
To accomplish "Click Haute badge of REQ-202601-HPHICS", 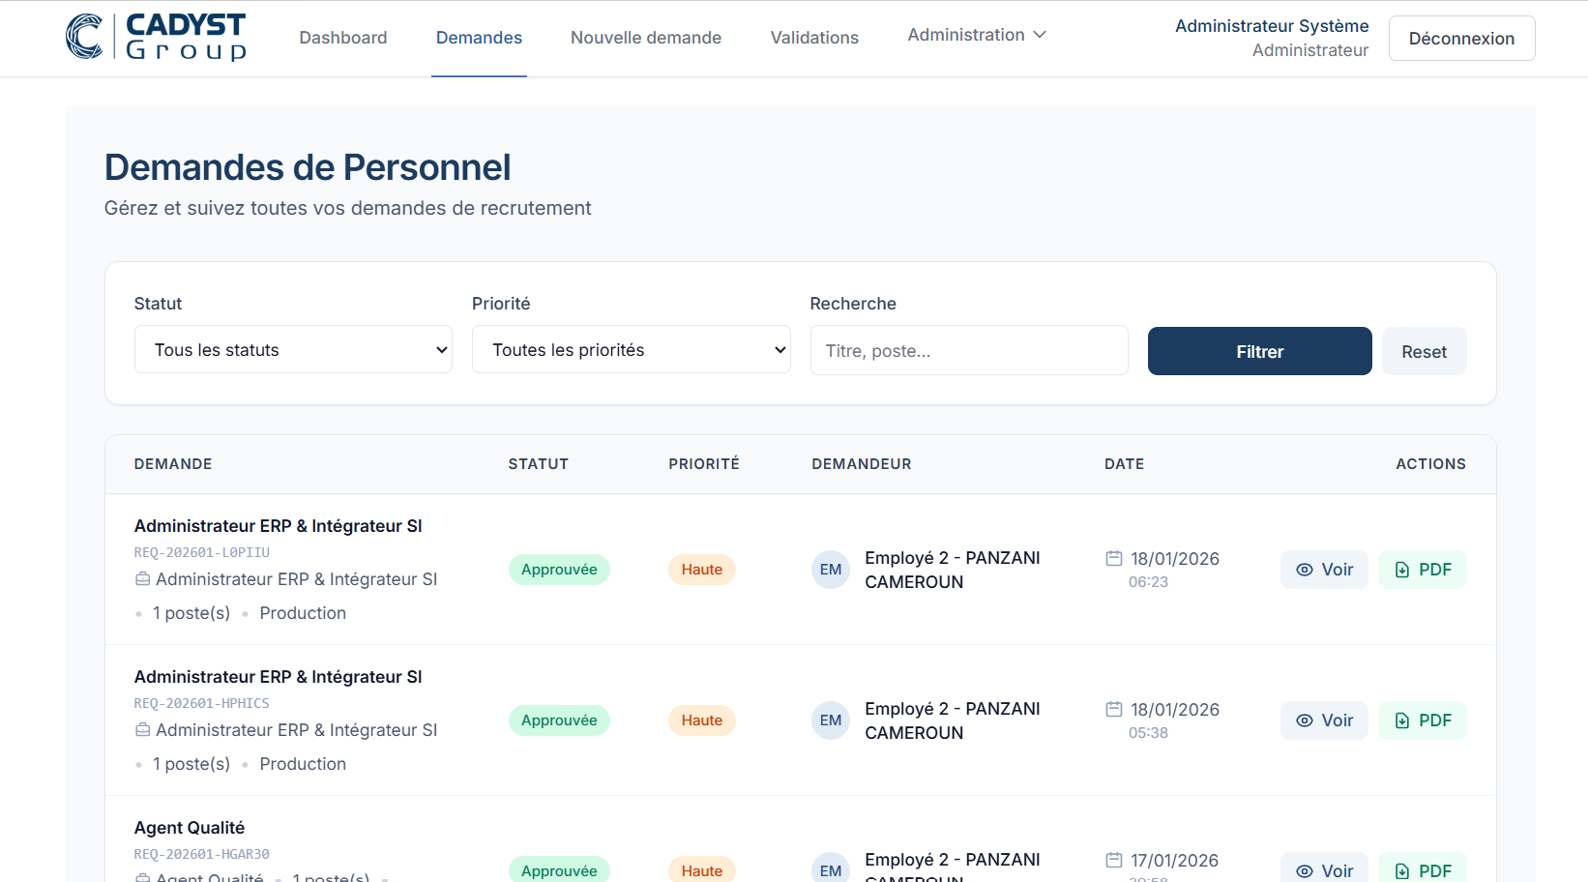I will (x=702, y=720).
